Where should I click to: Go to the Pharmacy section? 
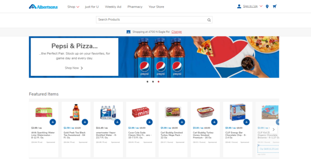pyautogui.click(x=135, y=7)
